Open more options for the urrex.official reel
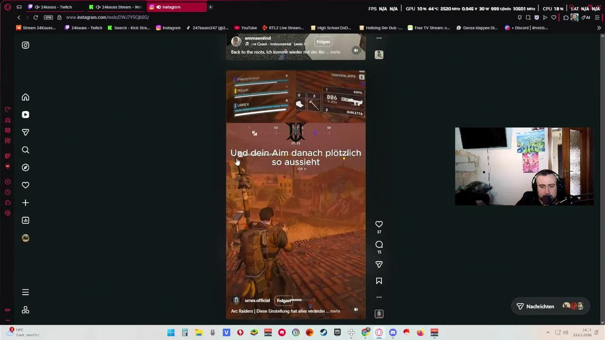The height and width of the screenshot is (340, 605). (379, 297)
